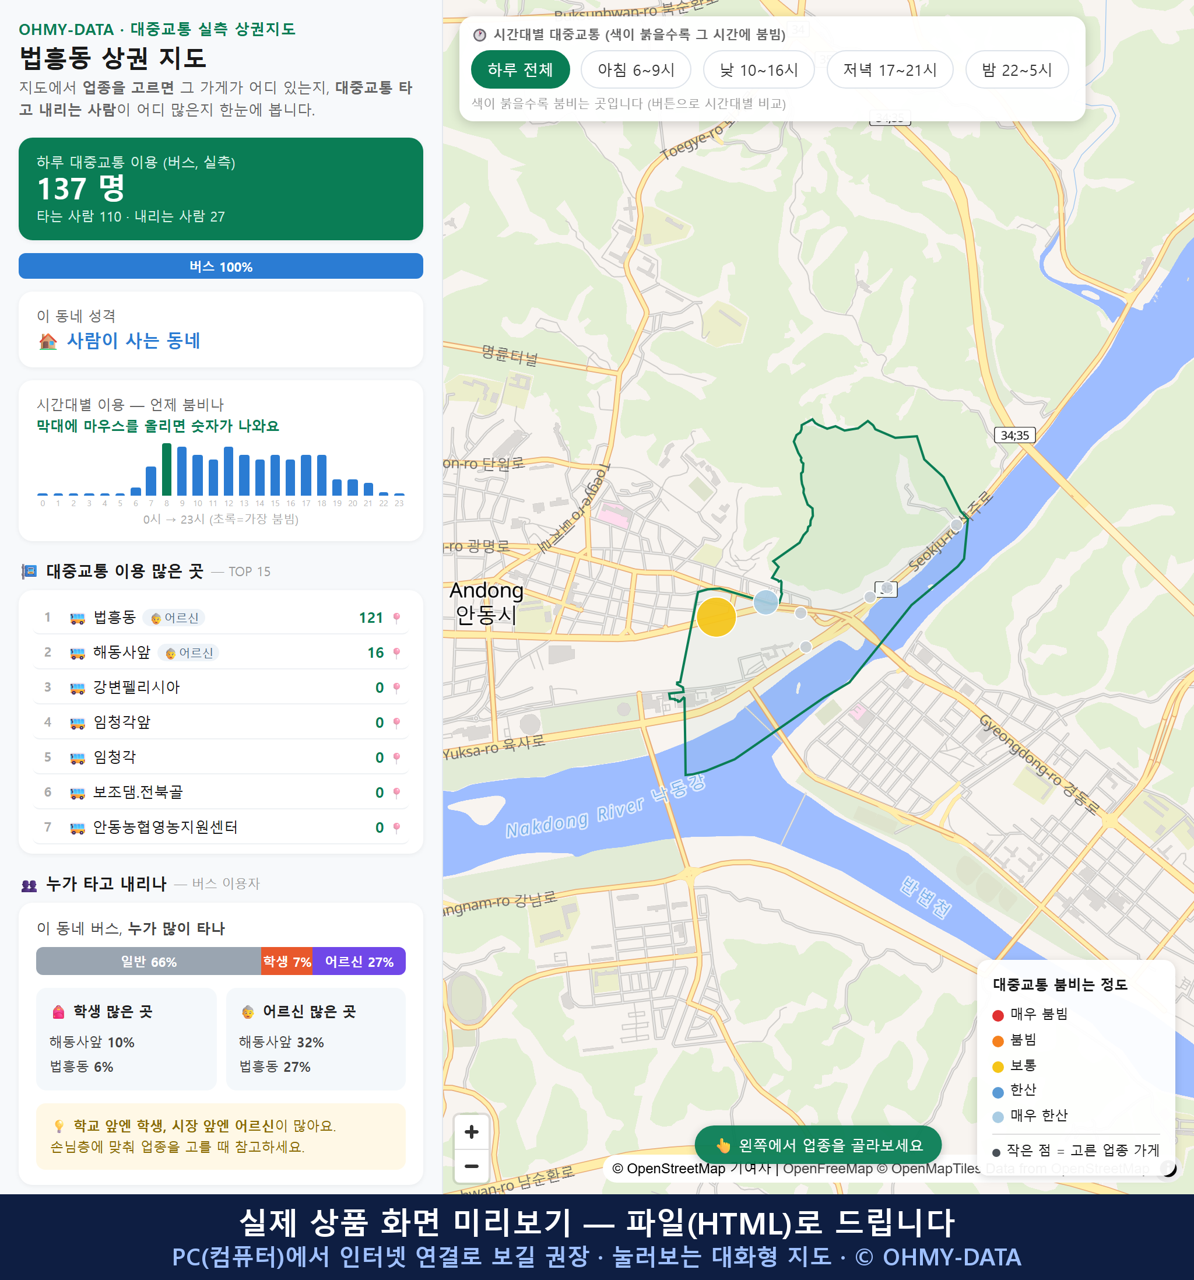1194x1280 pixels.
Task: Click the bus icon beside 강변펠리시아
Action: click(77, 688)
